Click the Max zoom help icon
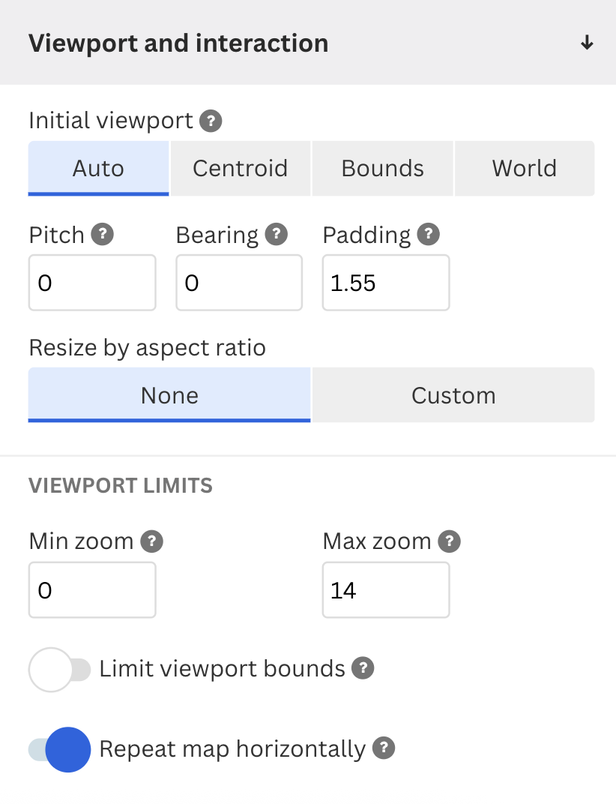The height and width of the screenshot is (804, 616). point(450,541)
